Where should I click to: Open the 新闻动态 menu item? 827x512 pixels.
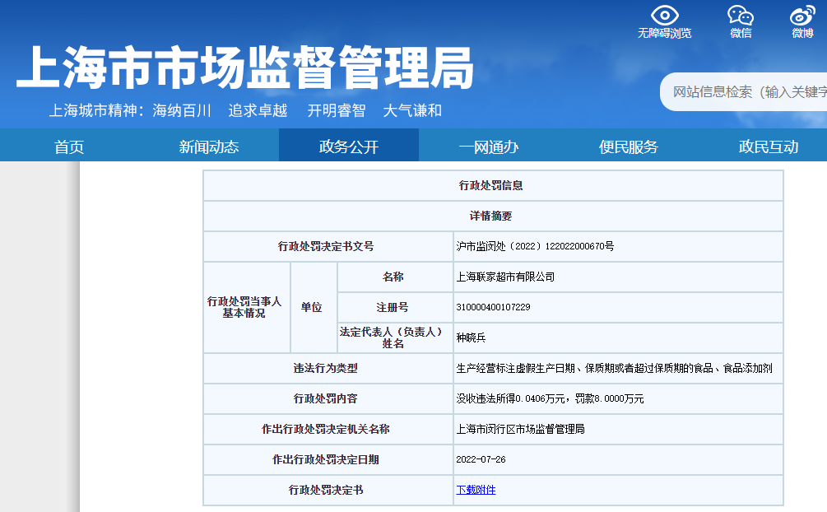pos(209,147)
